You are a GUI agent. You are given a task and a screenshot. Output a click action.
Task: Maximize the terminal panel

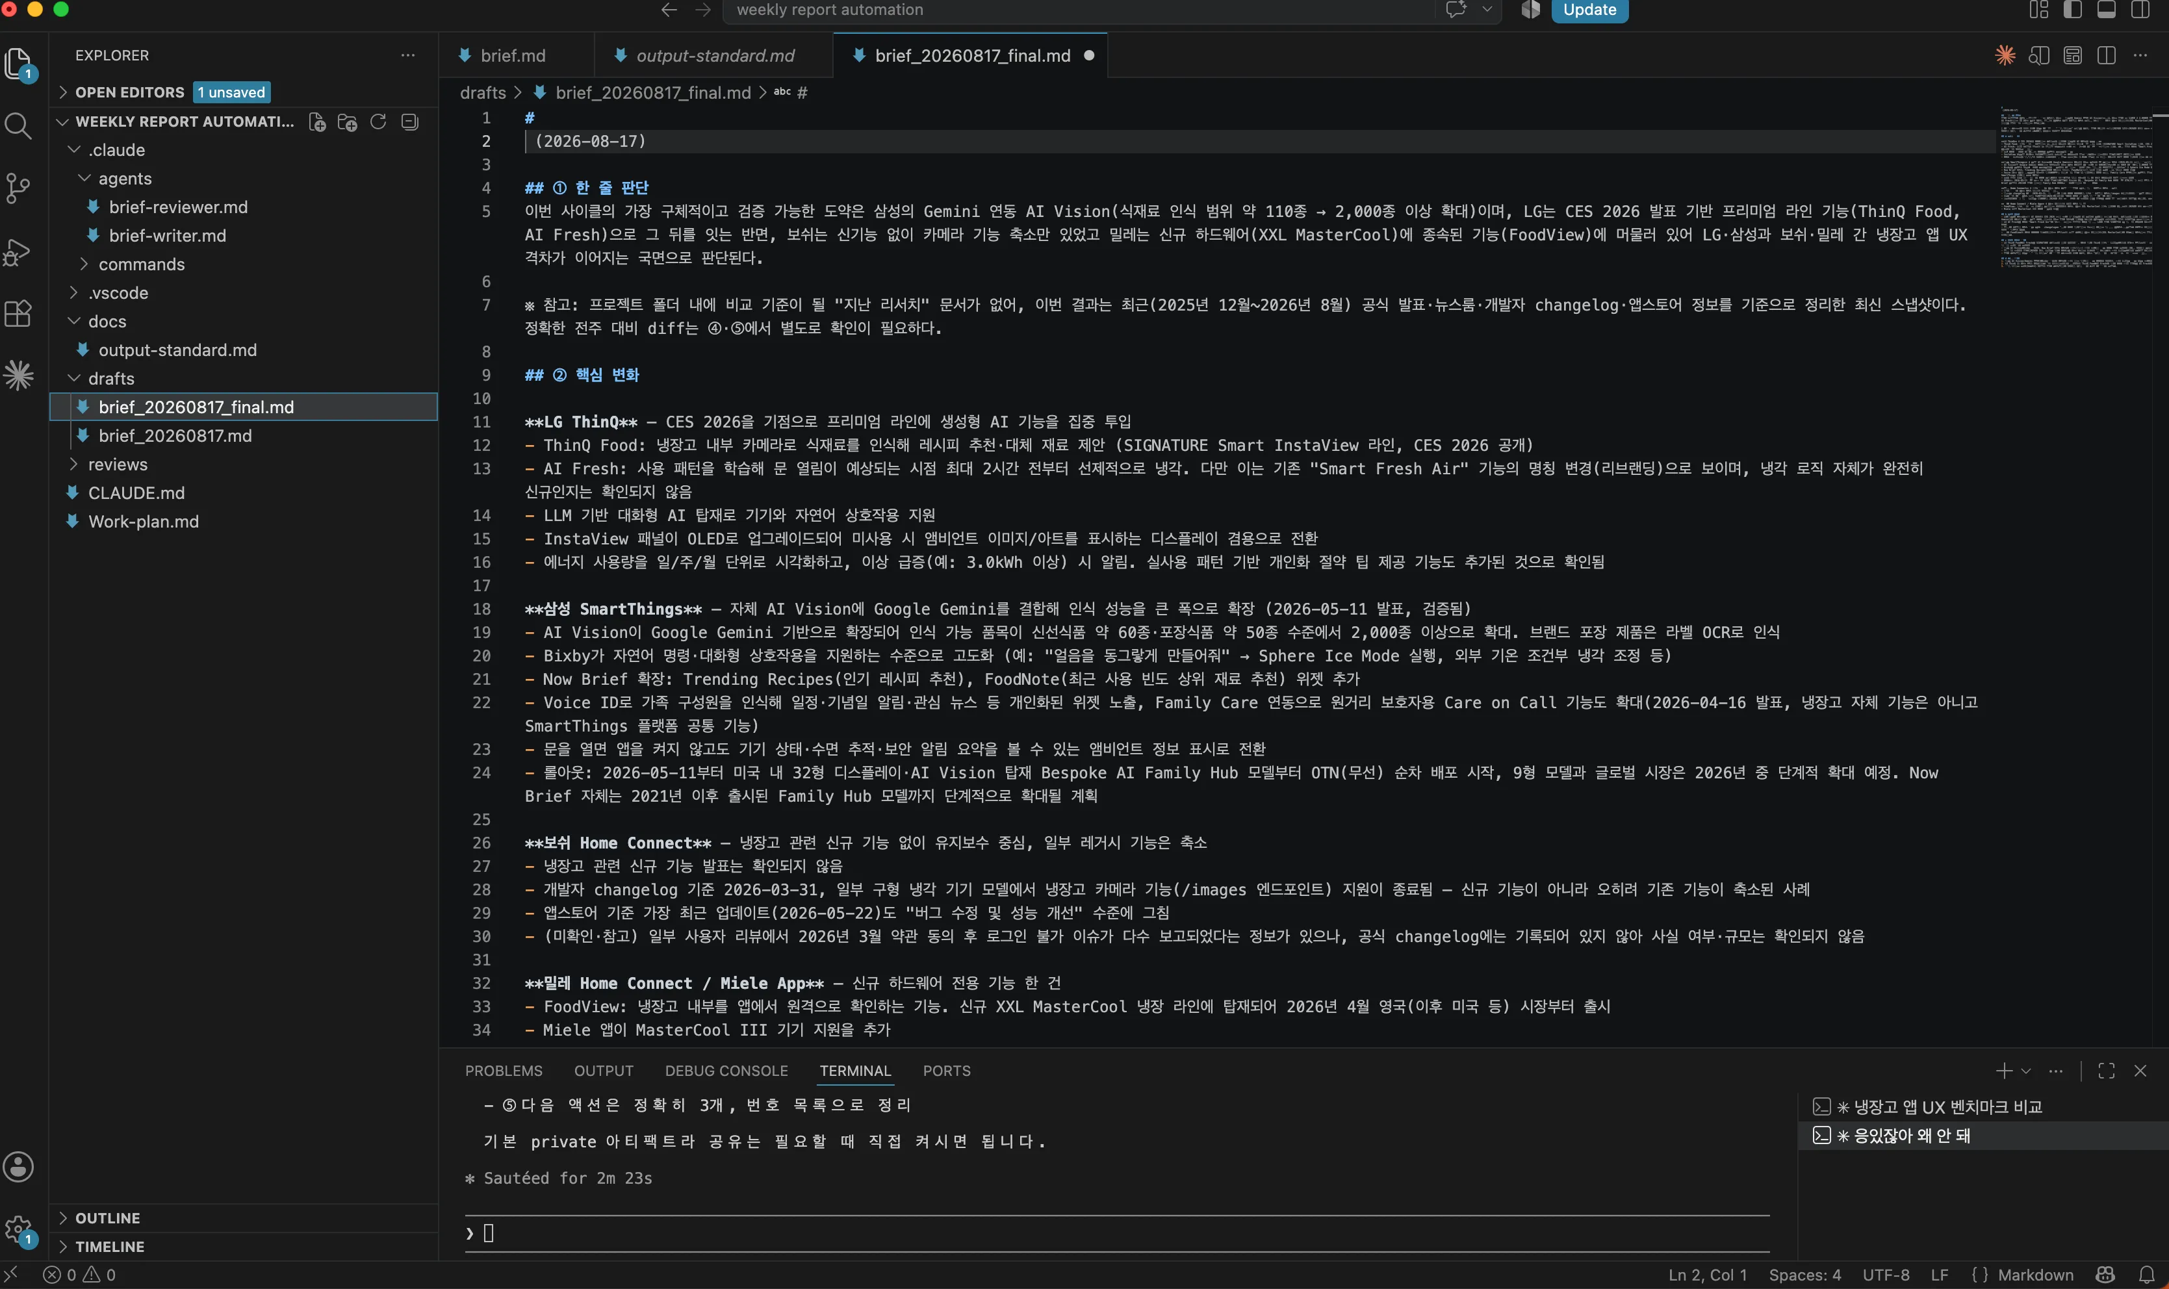click(x=2107, y=1071)
